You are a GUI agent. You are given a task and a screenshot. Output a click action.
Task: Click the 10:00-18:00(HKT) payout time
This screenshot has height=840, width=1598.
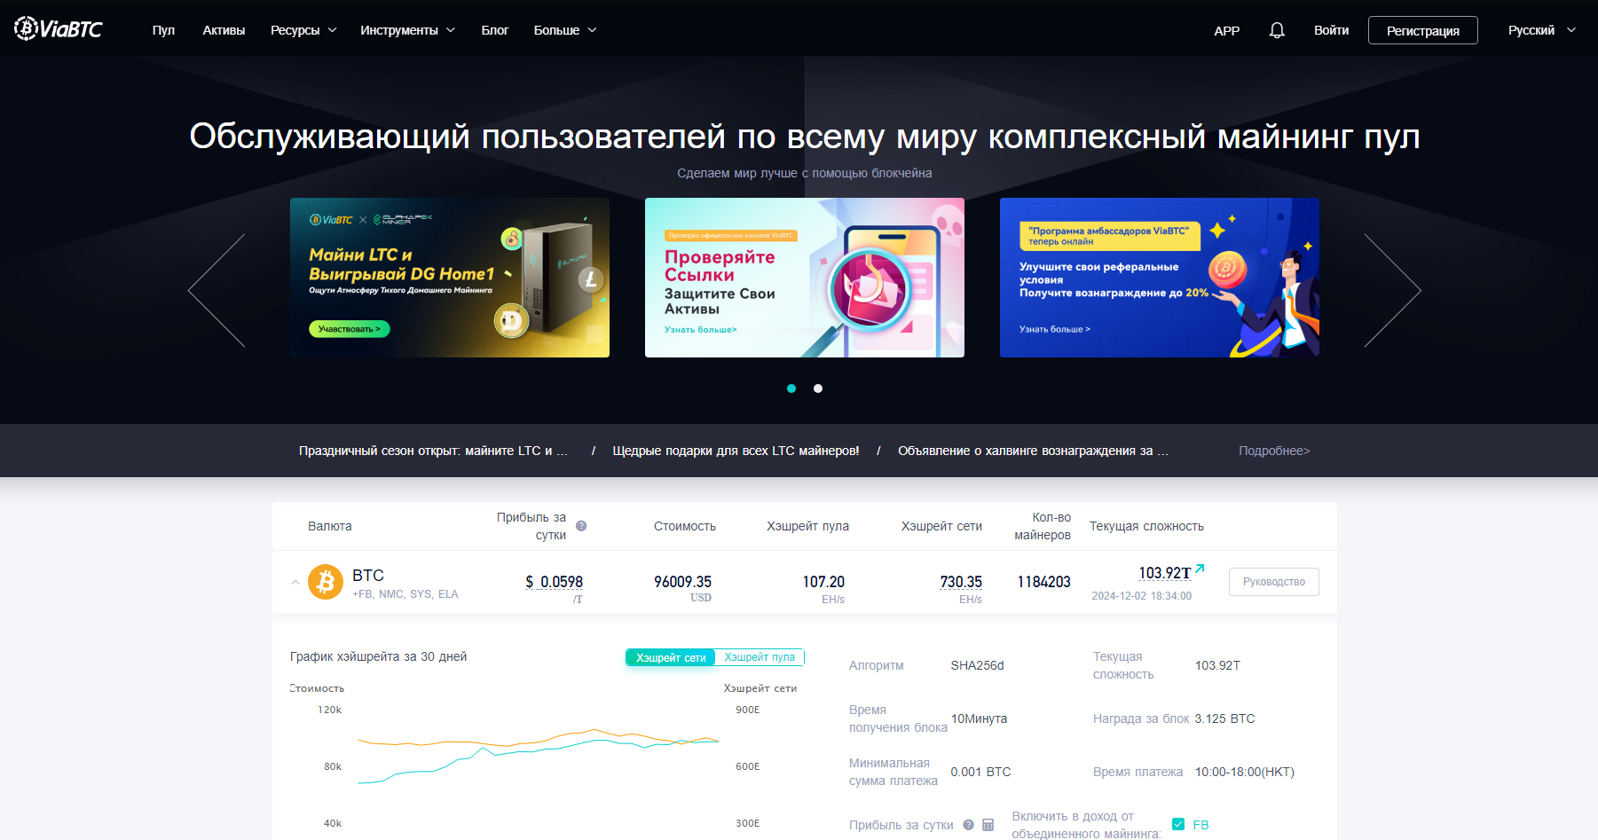tap(1244, 772)
